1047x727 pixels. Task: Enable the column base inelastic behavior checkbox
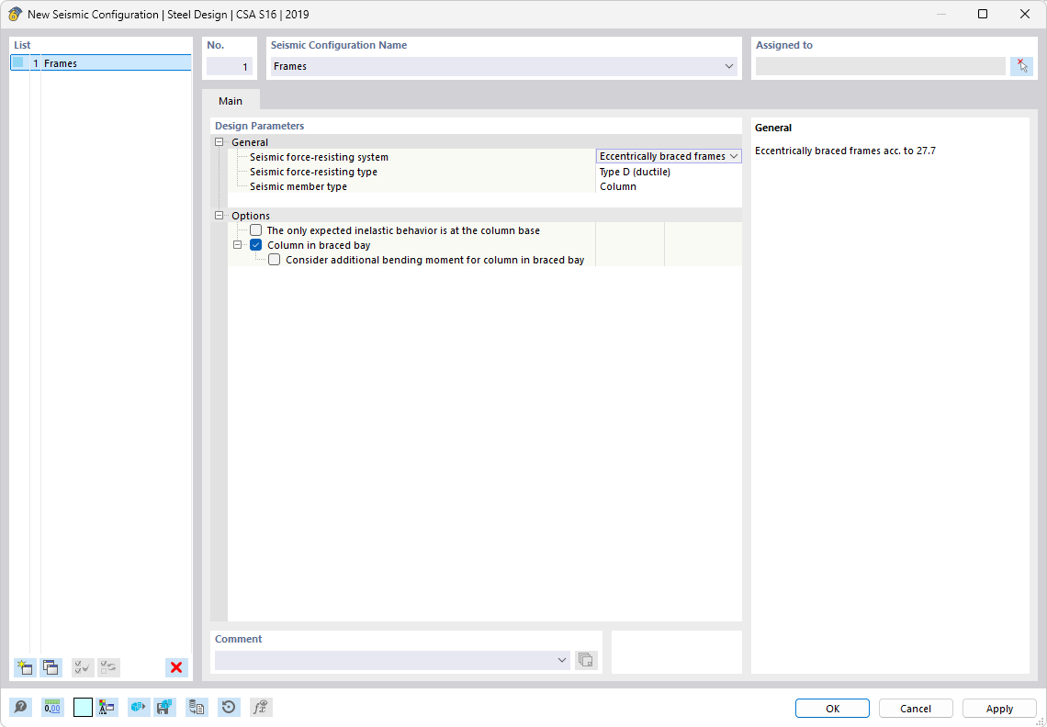pyautogui.click(x=255, y=229)
